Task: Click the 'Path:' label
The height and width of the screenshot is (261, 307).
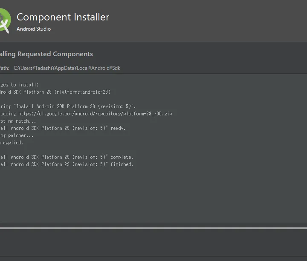Action: [x=5, y=68]
